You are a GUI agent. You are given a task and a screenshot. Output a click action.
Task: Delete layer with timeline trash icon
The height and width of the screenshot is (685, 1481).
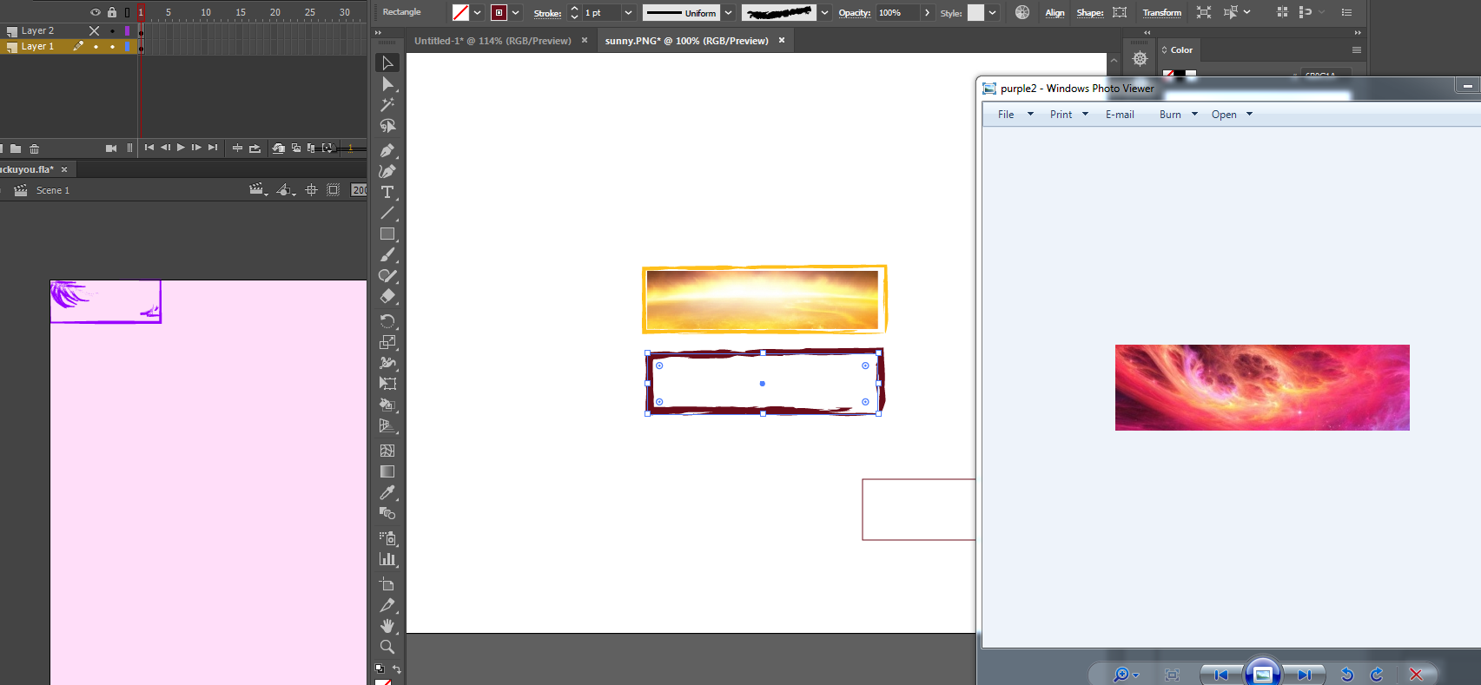[35, 148]
